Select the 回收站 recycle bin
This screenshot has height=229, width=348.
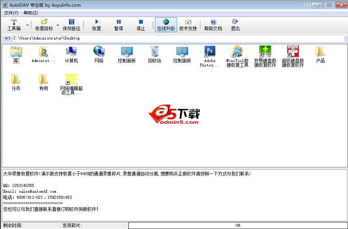[155, 55]
